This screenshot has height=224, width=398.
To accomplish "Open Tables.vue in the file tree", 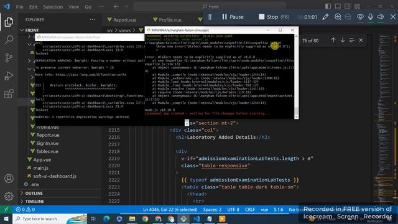I will (47, 151).
